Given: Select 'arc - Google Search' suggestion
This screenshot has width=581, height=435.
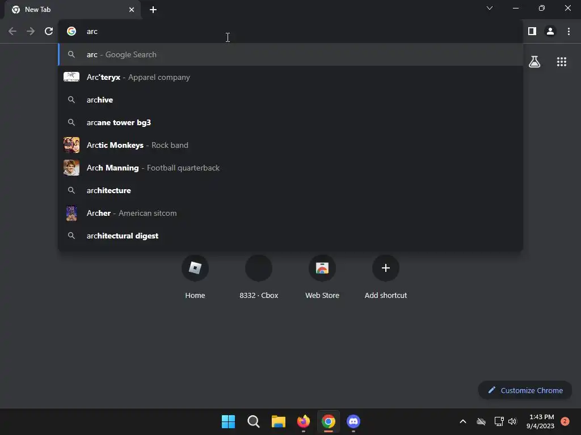Looking at the screenshot, I should click(x=290, y=55).
